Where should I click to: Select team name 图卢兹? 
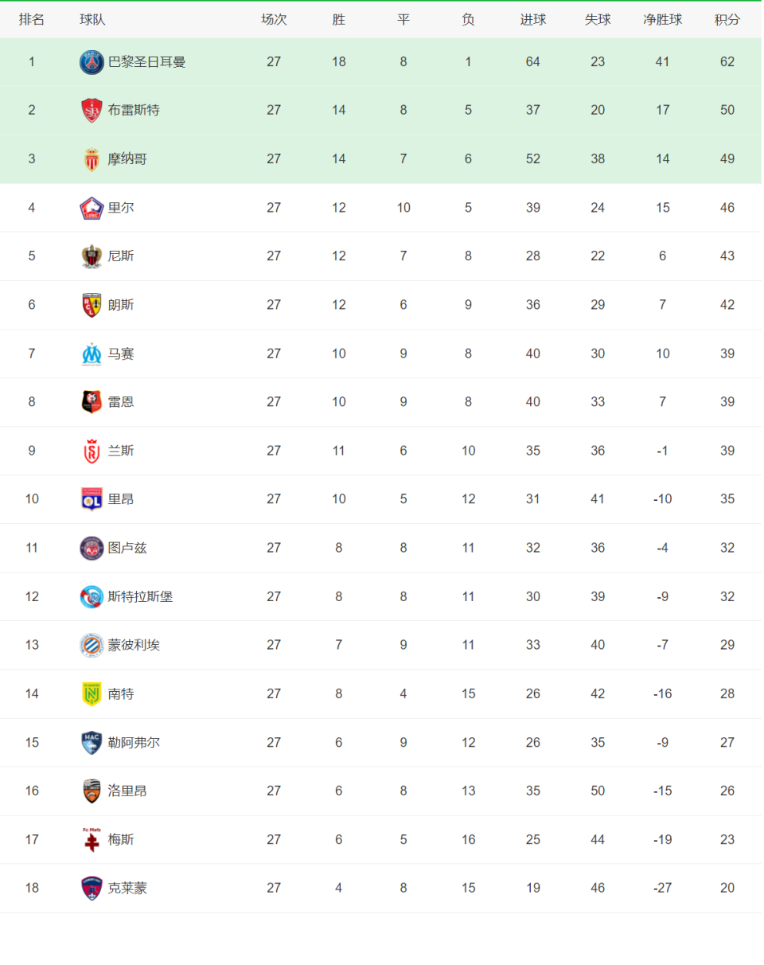[127, 548]
